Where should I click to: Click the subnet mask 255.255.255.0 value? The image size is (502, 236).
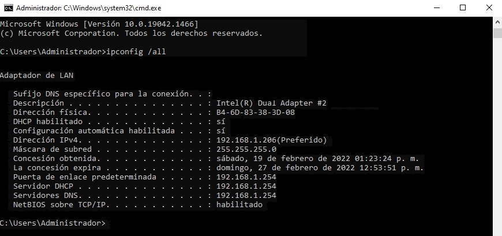pos(246,149)
